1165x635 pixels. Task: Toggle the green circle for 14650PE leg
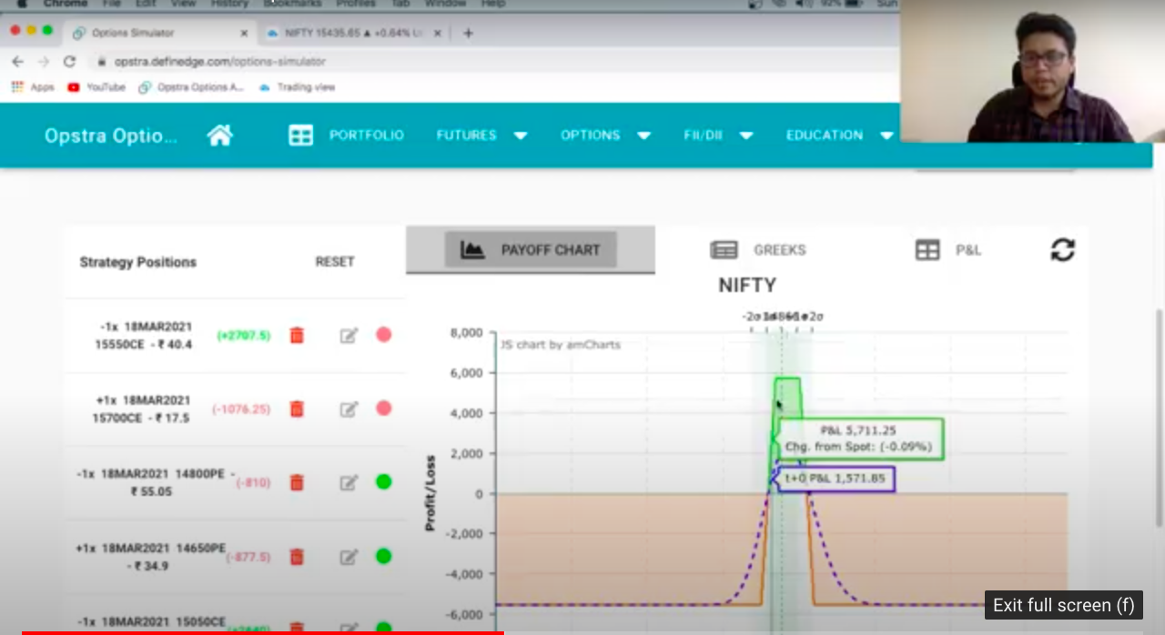click(x=384, y=556)
